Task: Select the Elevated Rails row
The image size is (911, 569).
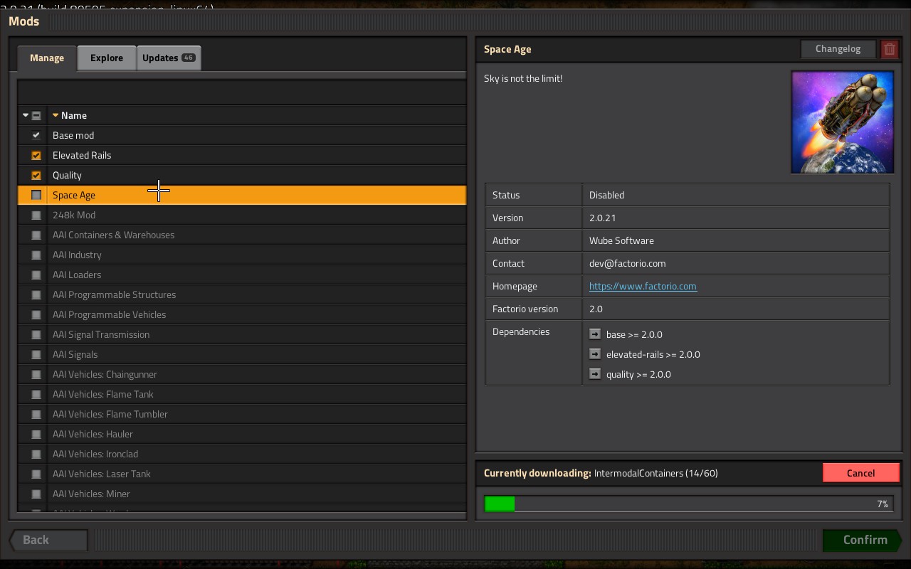Action: (242, 155)
